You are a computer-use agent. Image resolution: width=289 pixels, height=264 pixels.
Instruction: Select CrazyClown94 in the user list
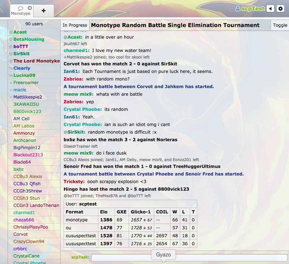tap(34, 241)
